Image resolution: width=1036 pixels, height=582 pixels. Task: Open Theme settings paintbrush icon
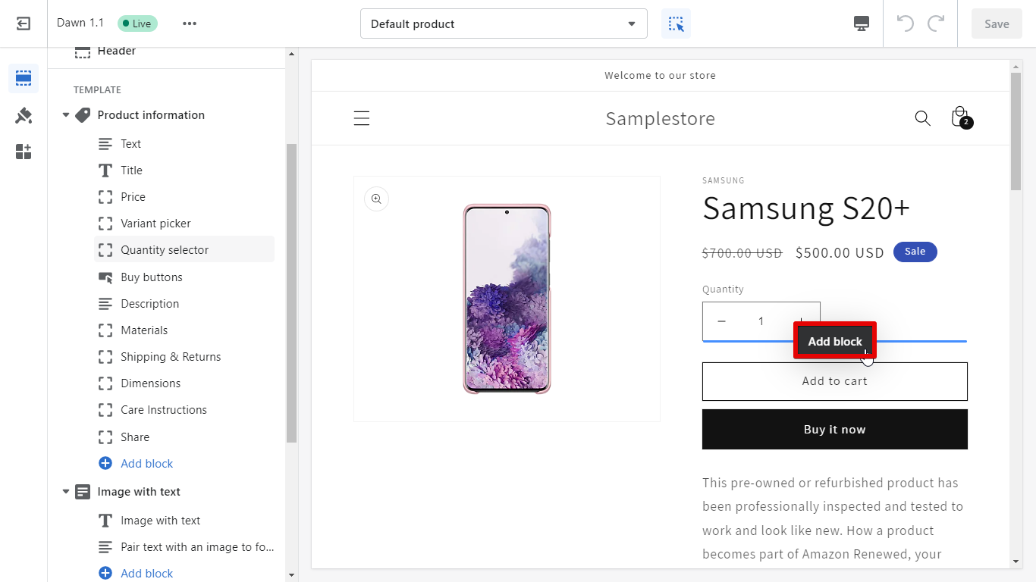(x=24, y=115)
